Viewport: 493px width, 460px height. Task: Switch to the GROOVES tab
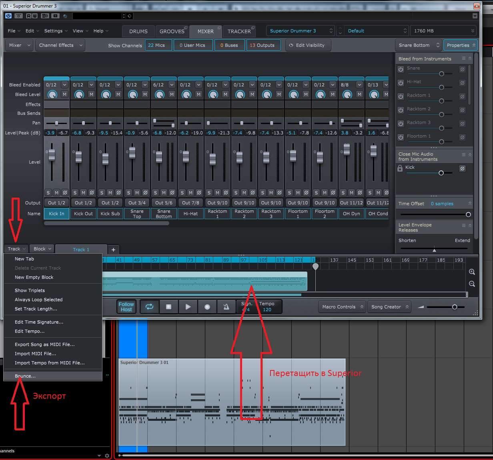pyautogui.click(x=172, y=31)
